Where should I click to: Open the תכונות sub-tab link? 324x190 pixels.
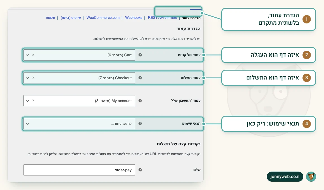(51, 18)
